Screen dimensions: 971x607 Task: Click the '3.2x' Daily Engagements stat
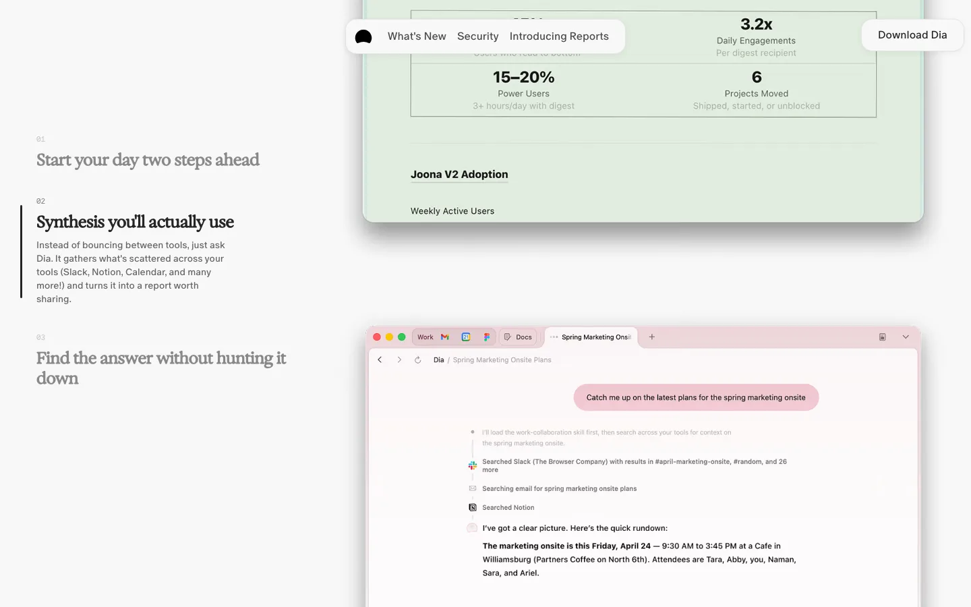[x=757, y=24]
